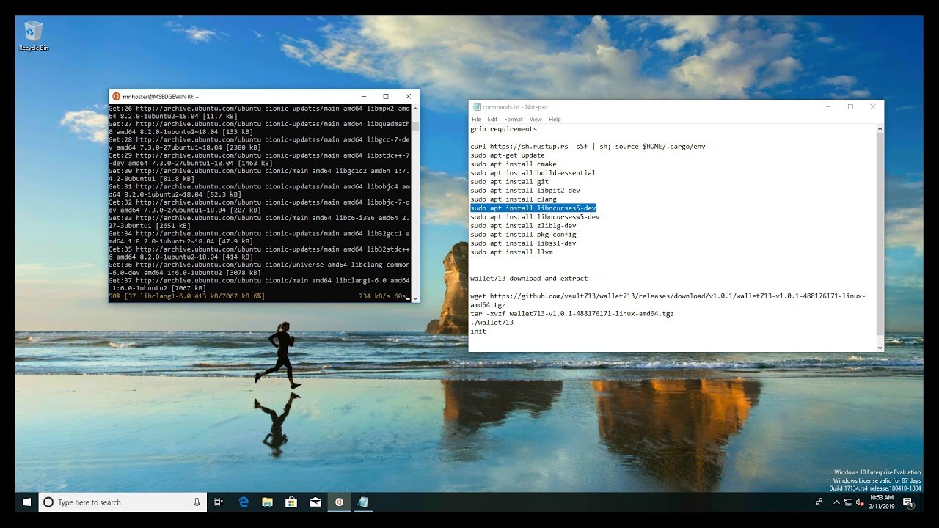Click the 'sudo apt install libncursesw5-dev' line
This screenshot has height=528, width=939.
[x=535, y=217]
